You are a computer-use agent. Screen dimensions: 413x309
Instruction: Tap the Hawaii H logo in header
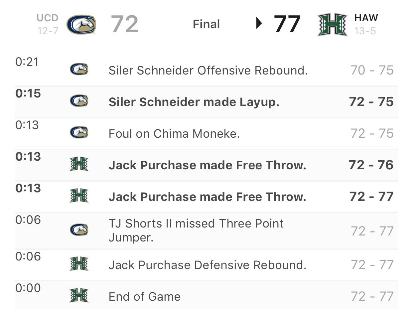[x=333, y=24]
